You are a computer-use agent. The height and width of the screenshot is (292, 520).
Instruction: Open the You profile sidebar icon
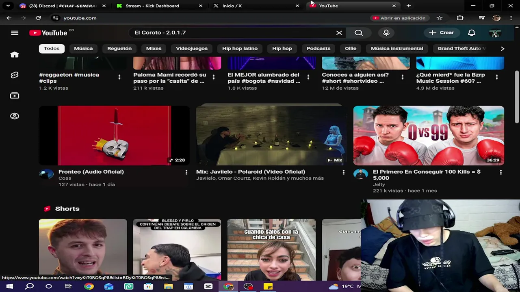15,116
